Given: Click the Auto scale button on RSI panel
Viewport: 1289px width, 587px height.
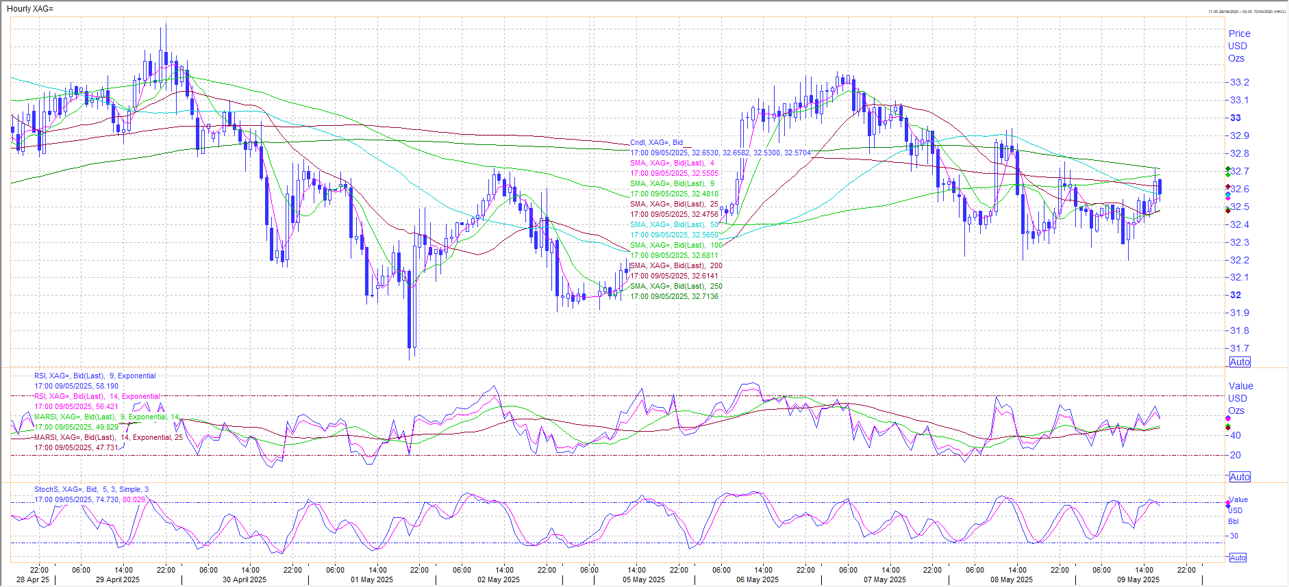Looking at the screenshot, I should point(1240,477).
